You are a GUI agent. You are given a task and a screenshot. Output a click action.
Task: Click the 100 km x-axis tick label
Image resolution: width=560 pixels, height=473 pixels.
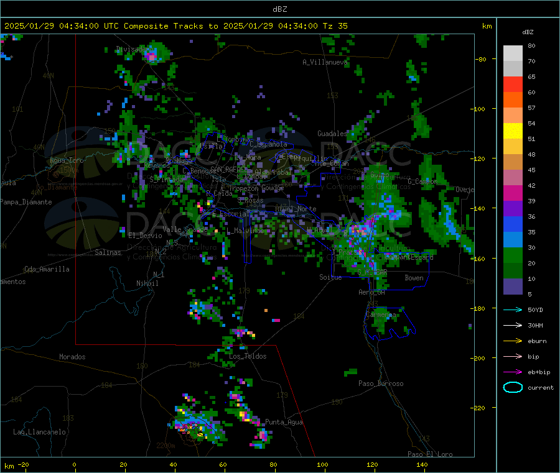tap(322, 464)
